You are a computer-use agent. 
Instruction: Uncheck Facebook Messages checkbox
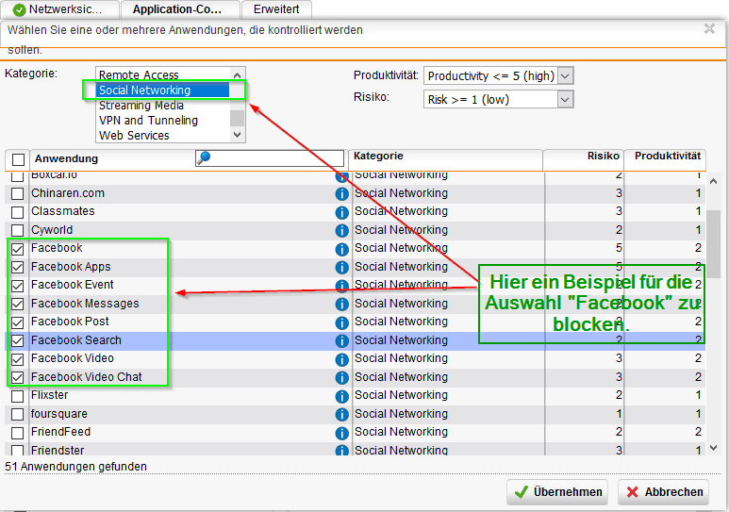pyautogui.click(x=17, y=304)
